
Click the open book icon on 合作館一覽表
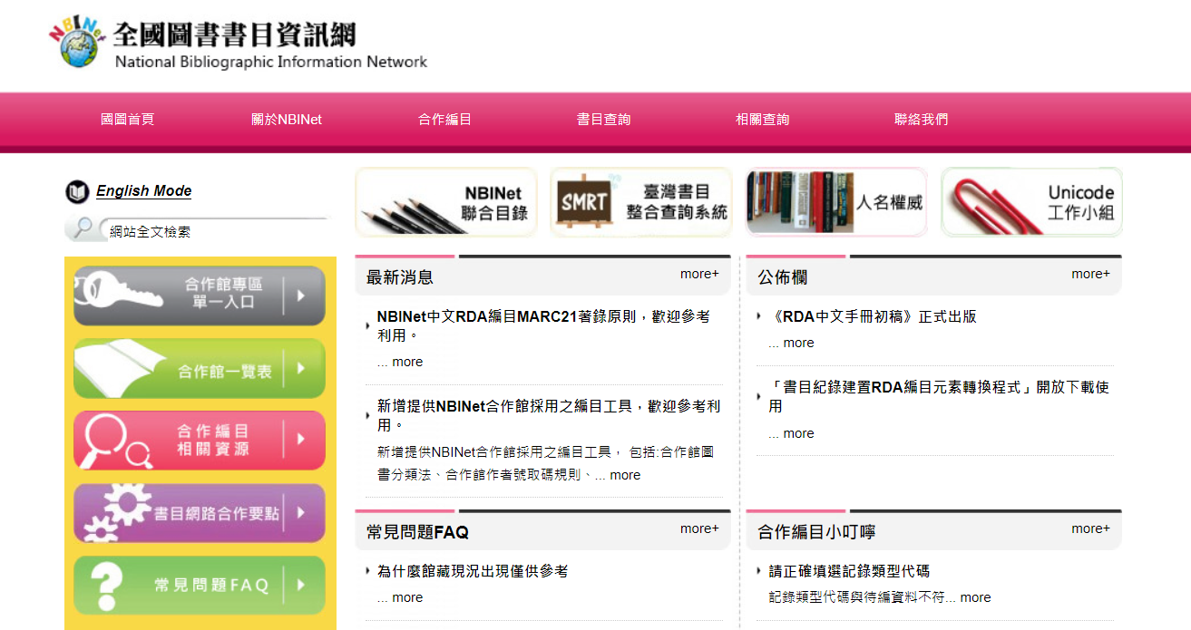coord(120,367)
